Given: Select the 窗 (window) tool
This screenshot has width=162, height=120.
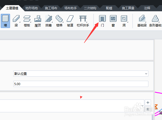Looking at the screenshot, I should pos(113,21).
